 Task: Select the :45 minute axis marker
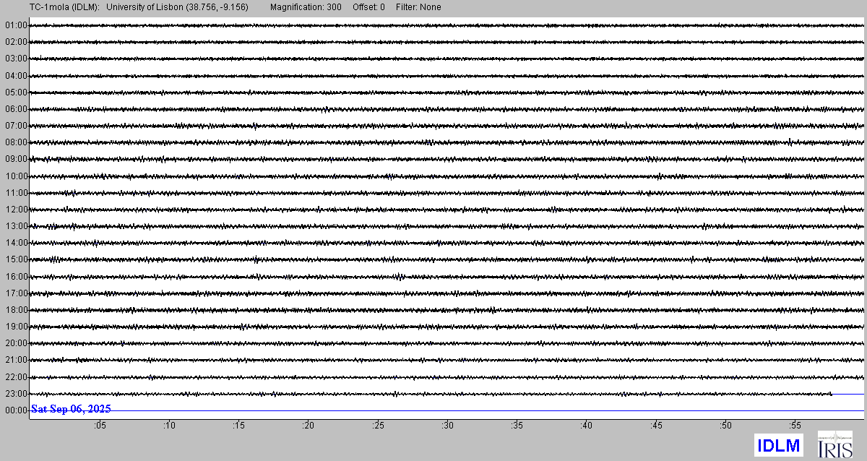656,426
